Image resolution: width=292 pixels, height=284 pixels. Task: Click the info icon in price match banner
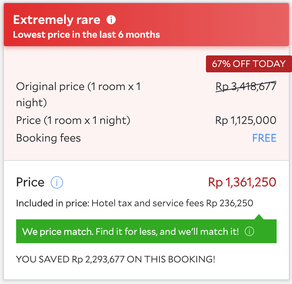[249, 232]
